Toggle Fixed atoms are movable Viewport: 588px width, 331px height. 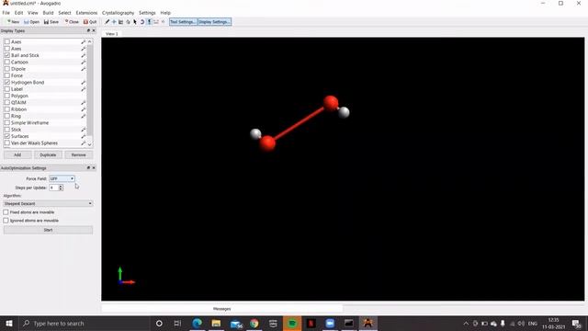[x=6, y=212]
